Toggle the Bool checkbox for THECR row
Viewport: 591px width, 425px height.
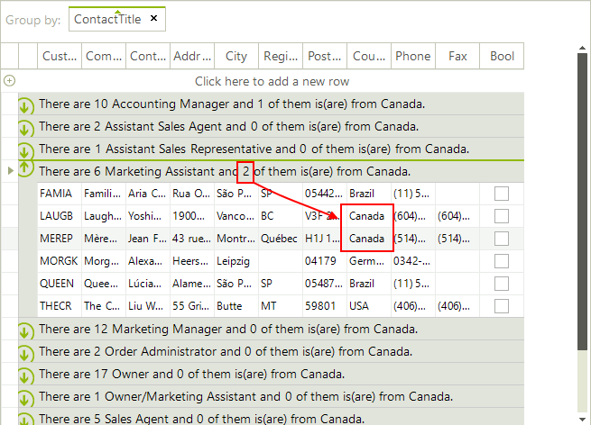(x=502, y=306)
